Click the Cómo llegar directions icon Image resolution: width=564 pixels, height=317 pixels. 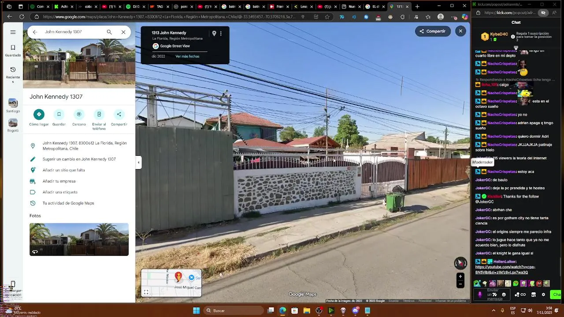click(39, 114)
